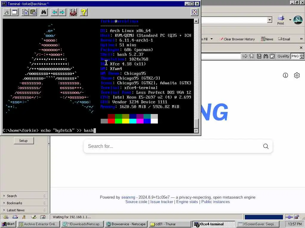Open the News toolbar item

[x=267, y=39]
